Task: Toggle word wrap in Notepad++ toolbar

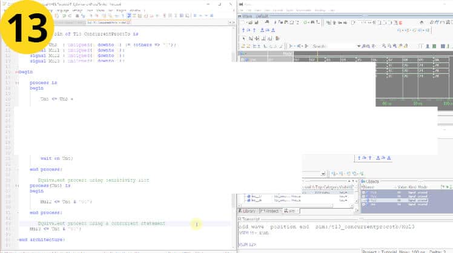Action: [117, 16]
